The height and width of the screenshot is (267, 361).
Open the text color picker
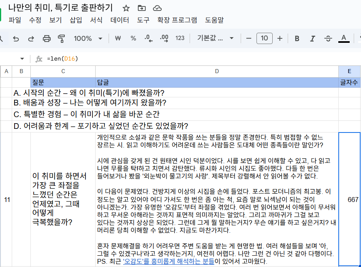pyautogui.click(x=344, y=38)
